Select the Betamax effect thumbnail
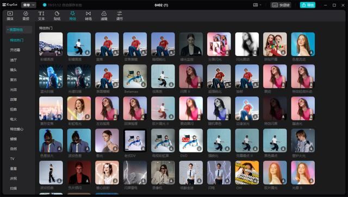348x197 pixels. tap(135, 76)
